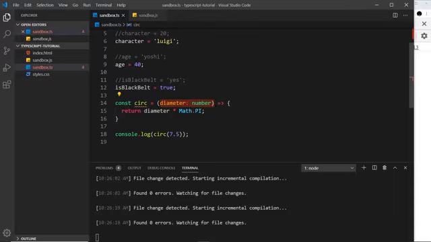Click line number 14 in the gutter
The height and width of the screenshot is (242, 431).
pyautogui.click(x=104, y=103)
